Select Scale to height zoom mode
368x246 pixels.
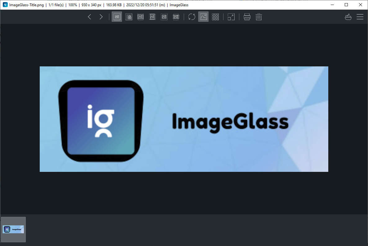tap(152, 17)
